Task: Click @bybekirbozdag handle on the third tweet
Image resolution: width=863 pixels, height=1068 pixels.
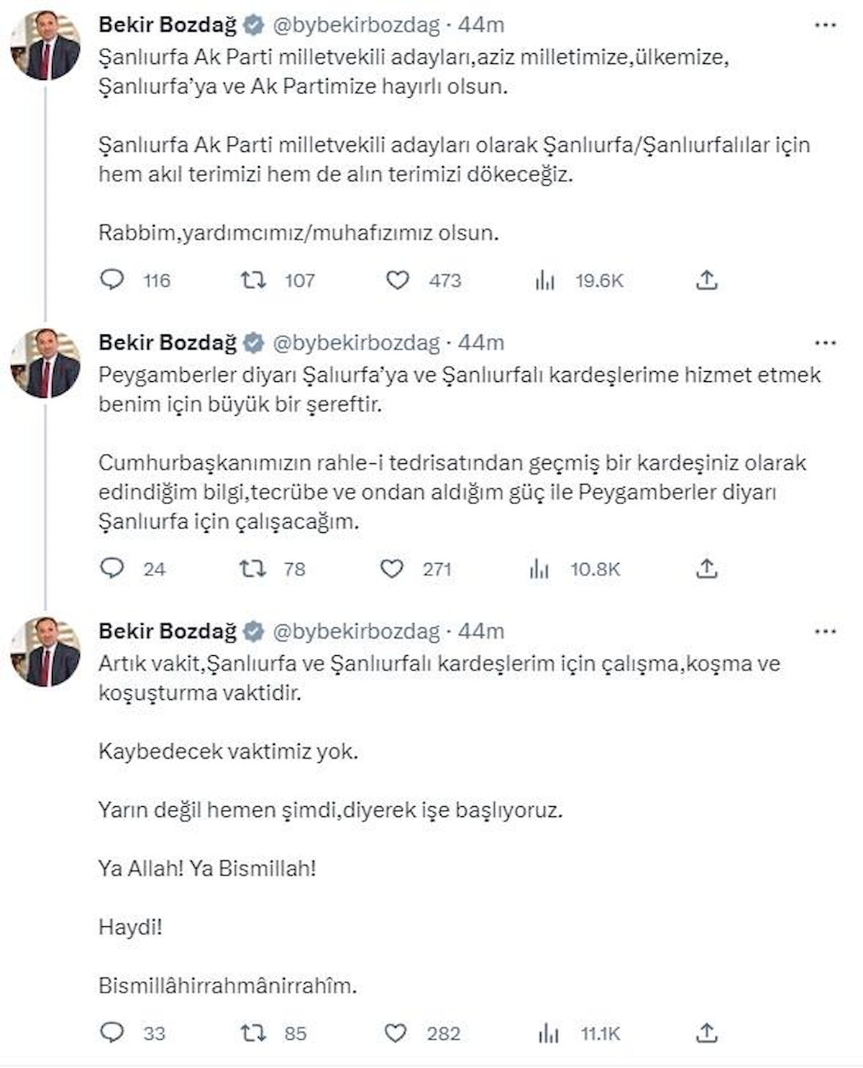Action: [x=356, y=631]
